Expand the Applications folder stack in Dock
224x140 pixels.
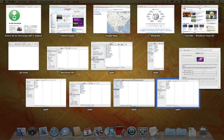pos(170,132)
